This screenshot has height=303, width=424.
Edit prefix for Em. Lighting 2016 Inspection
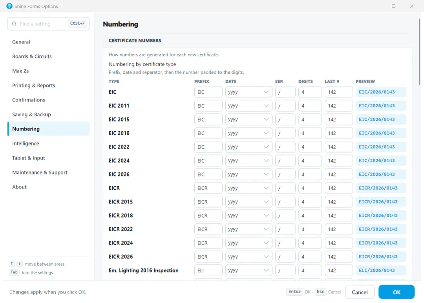pos(208,270)
